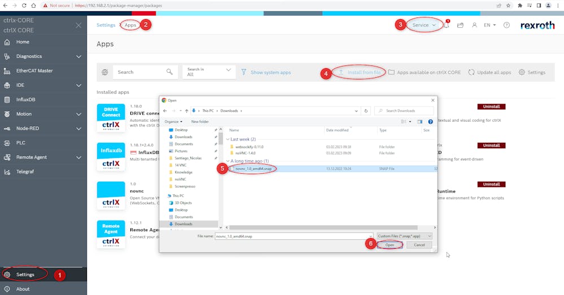Click the magnifier icon in Apps search

[169, 72]
